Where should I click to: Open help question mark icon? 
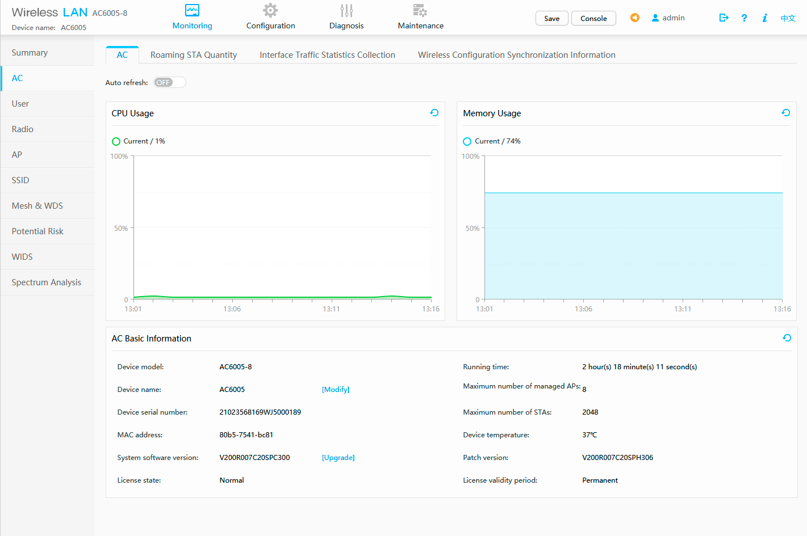[744, 18]
